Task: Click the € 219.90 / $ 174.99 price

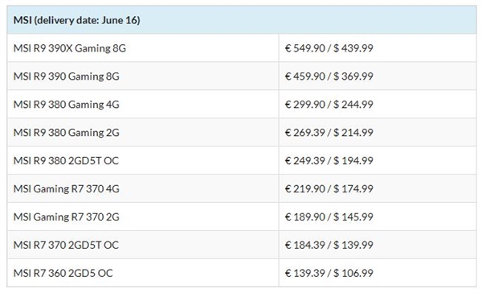Action: point(329,188)
